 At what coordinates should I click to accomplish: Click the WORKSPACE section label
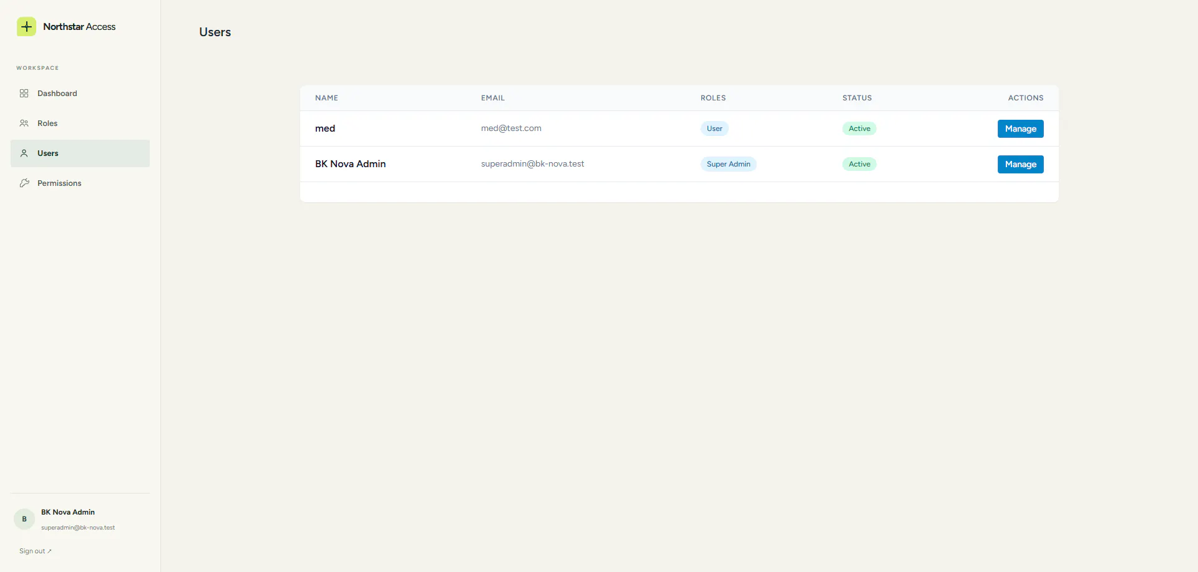(37, 68)
